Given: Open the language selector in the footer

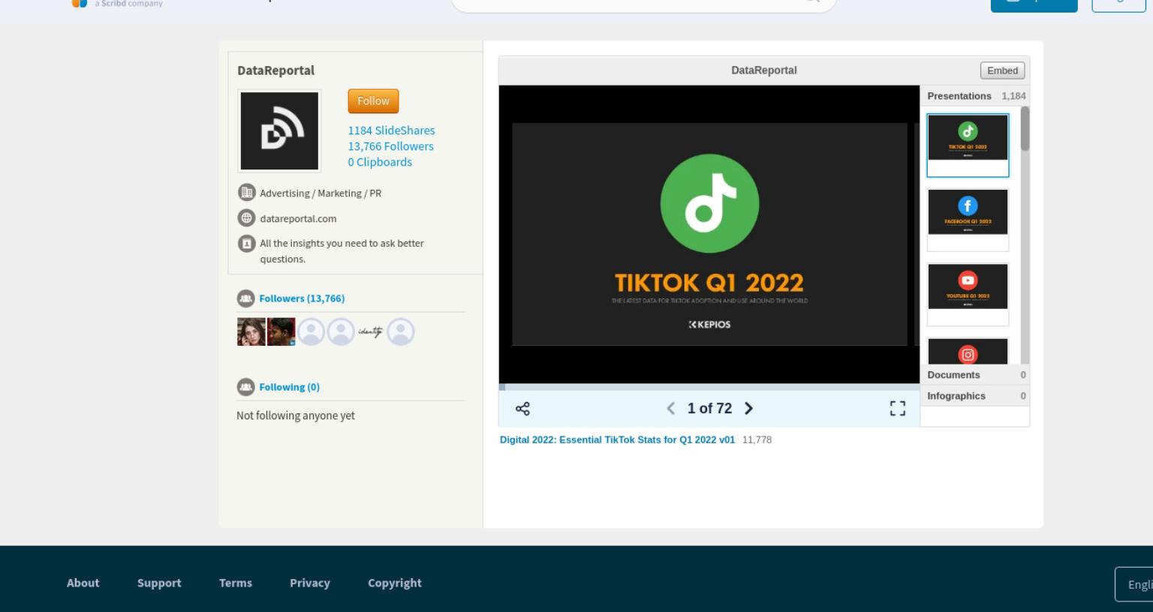Looking at the screenshot, I should tap(1134, 584).
